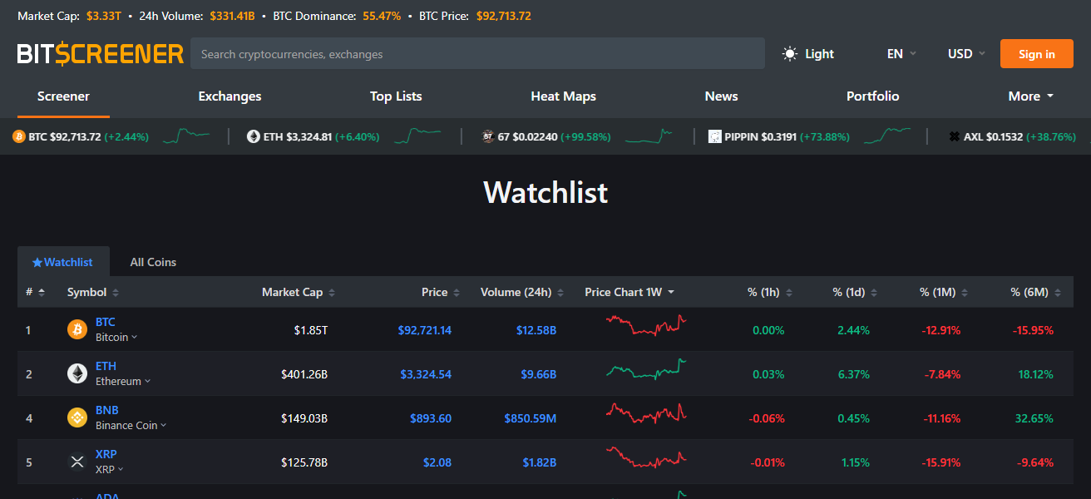Toggle Light theme mode

[x=807, y=53]
